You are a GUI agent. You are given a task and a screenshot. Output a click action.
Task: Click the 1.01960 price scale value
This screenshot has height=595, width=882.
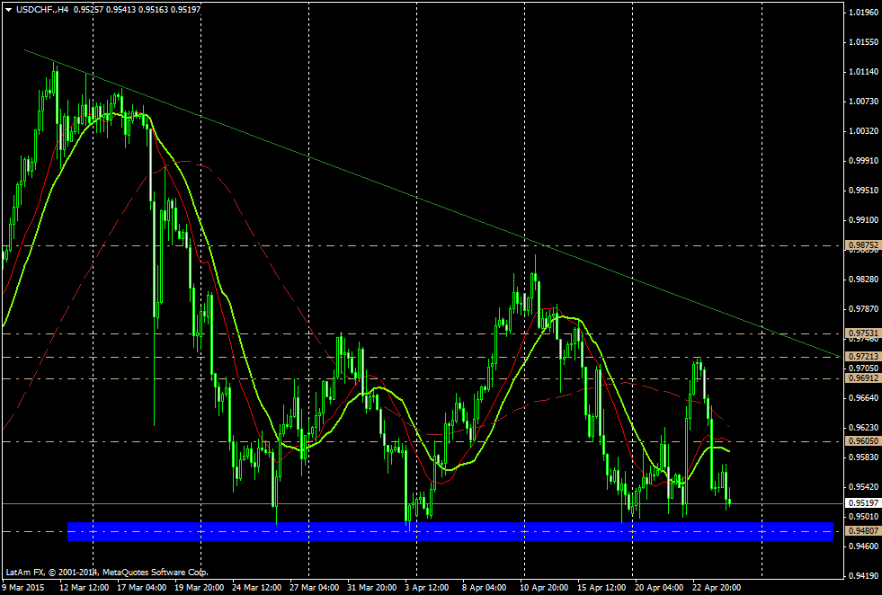pos(862,13)
